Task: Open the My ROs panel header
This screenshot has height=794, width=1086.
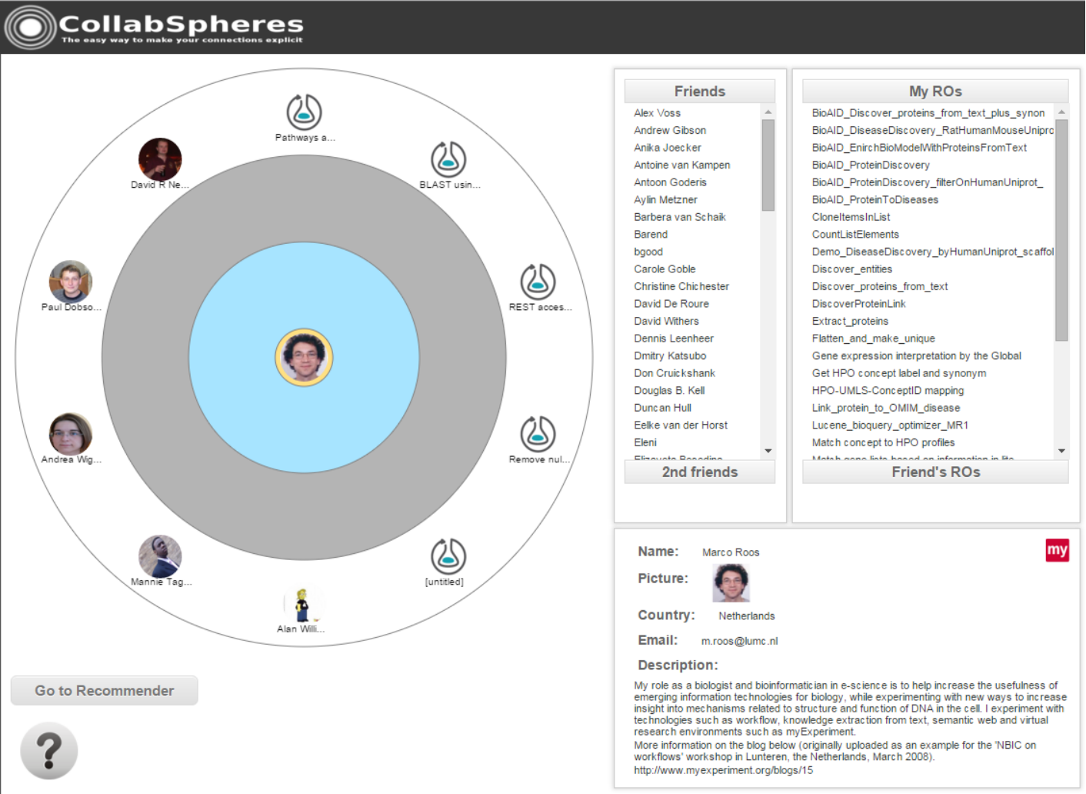Action: coord(935,91)
